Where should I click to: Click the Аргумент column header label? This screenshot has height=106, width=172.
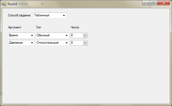[15, 27]
